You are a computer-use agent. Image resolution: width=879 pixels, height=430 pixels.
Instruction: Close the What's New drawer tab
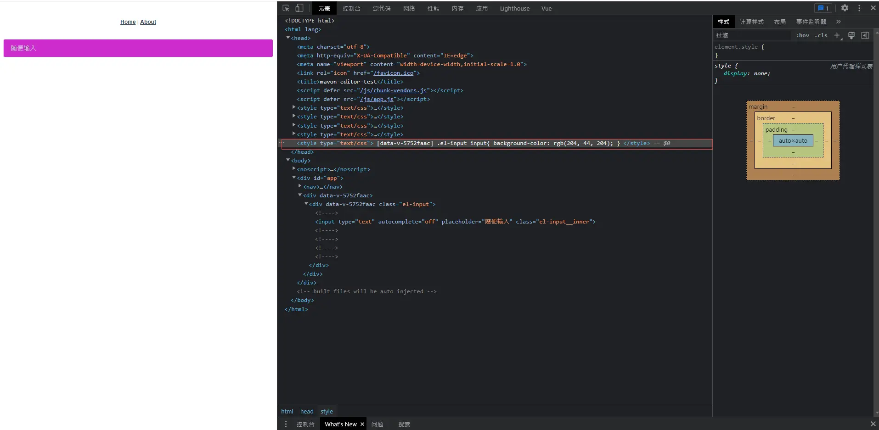tap(362, 424)
